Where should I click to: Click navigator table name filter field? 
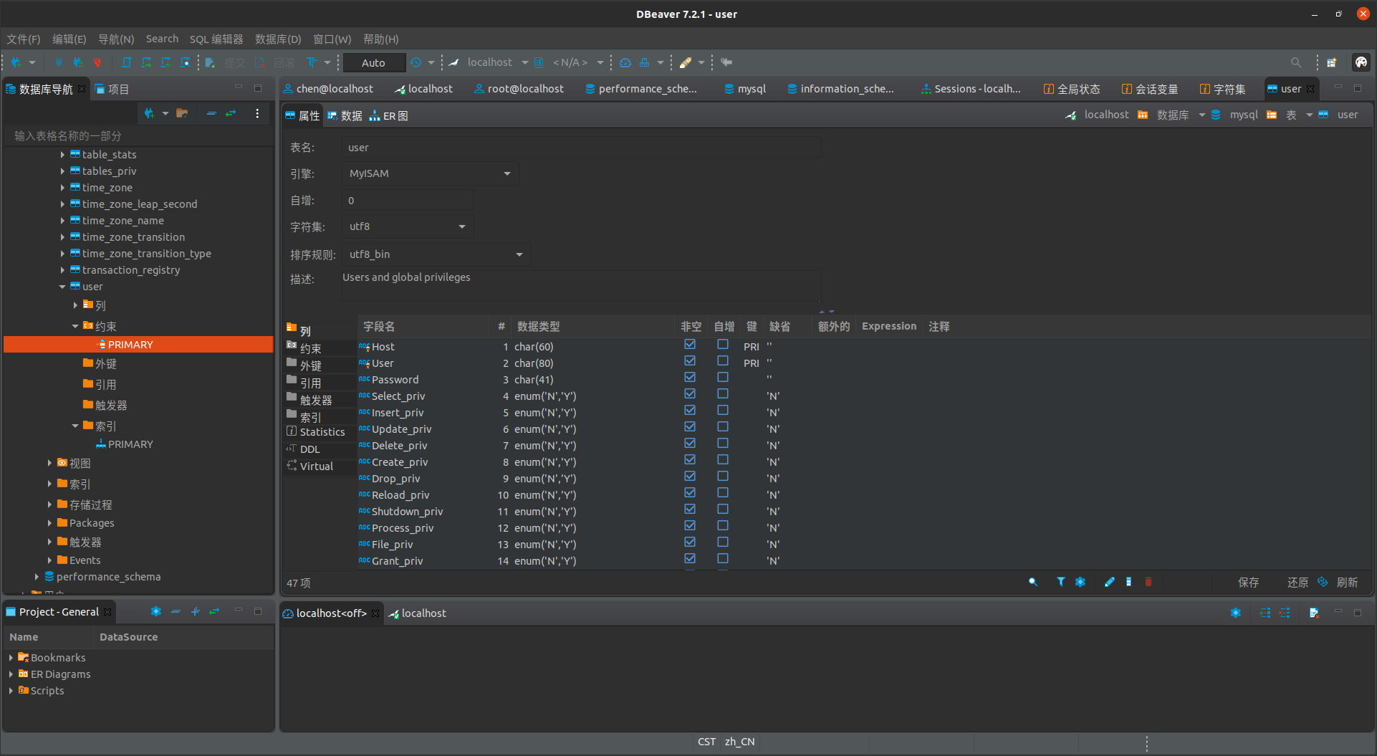[x=140, y=136]
